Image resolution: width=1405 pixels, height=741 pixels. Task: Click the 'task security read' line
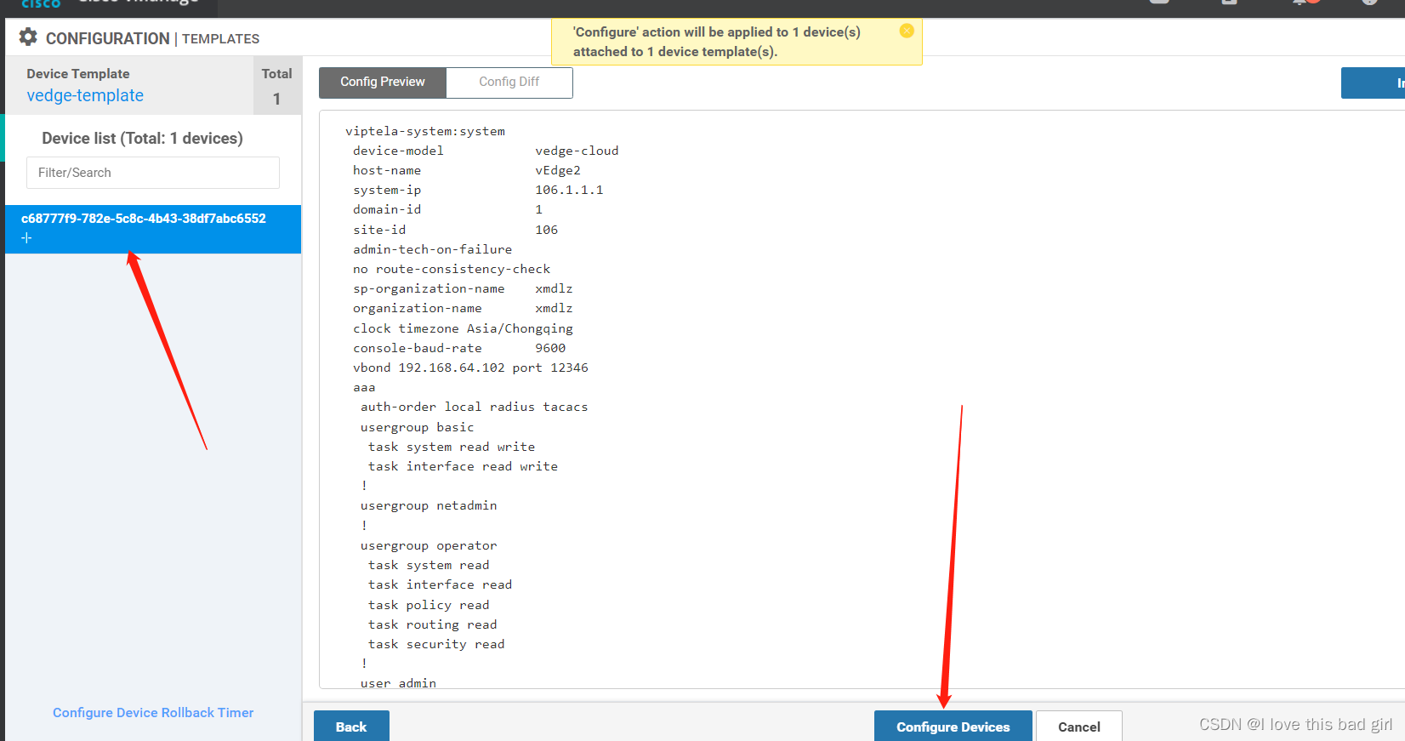[436, 644]
